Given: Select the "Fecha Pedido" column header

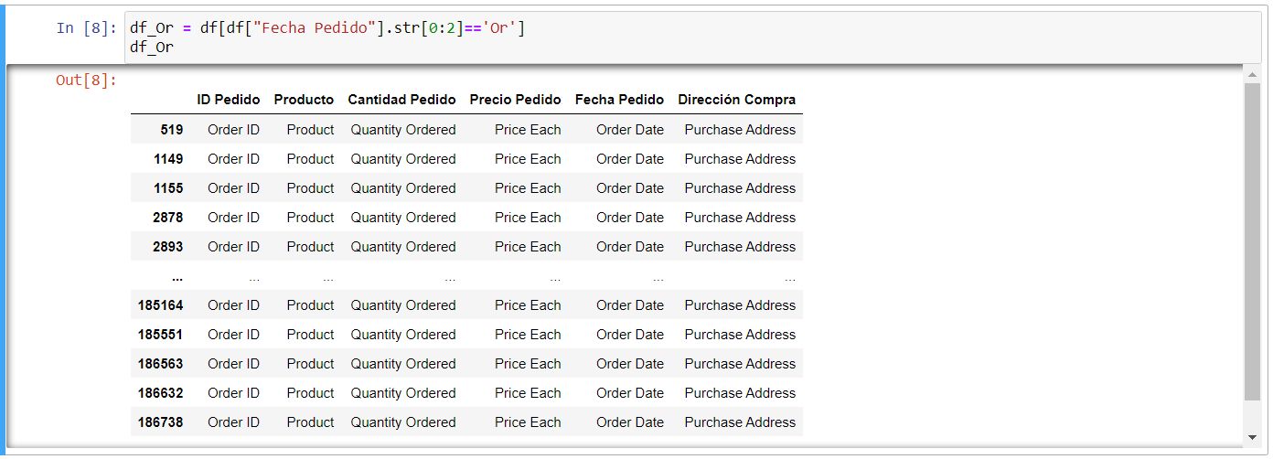Looking at the screenshot, I should pyautogui.click(x=619, y=100).
